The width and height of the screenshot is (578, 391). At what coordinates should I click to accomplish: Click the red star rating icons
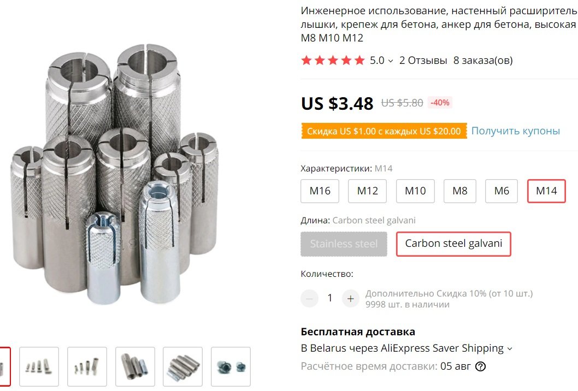(333, 60)
